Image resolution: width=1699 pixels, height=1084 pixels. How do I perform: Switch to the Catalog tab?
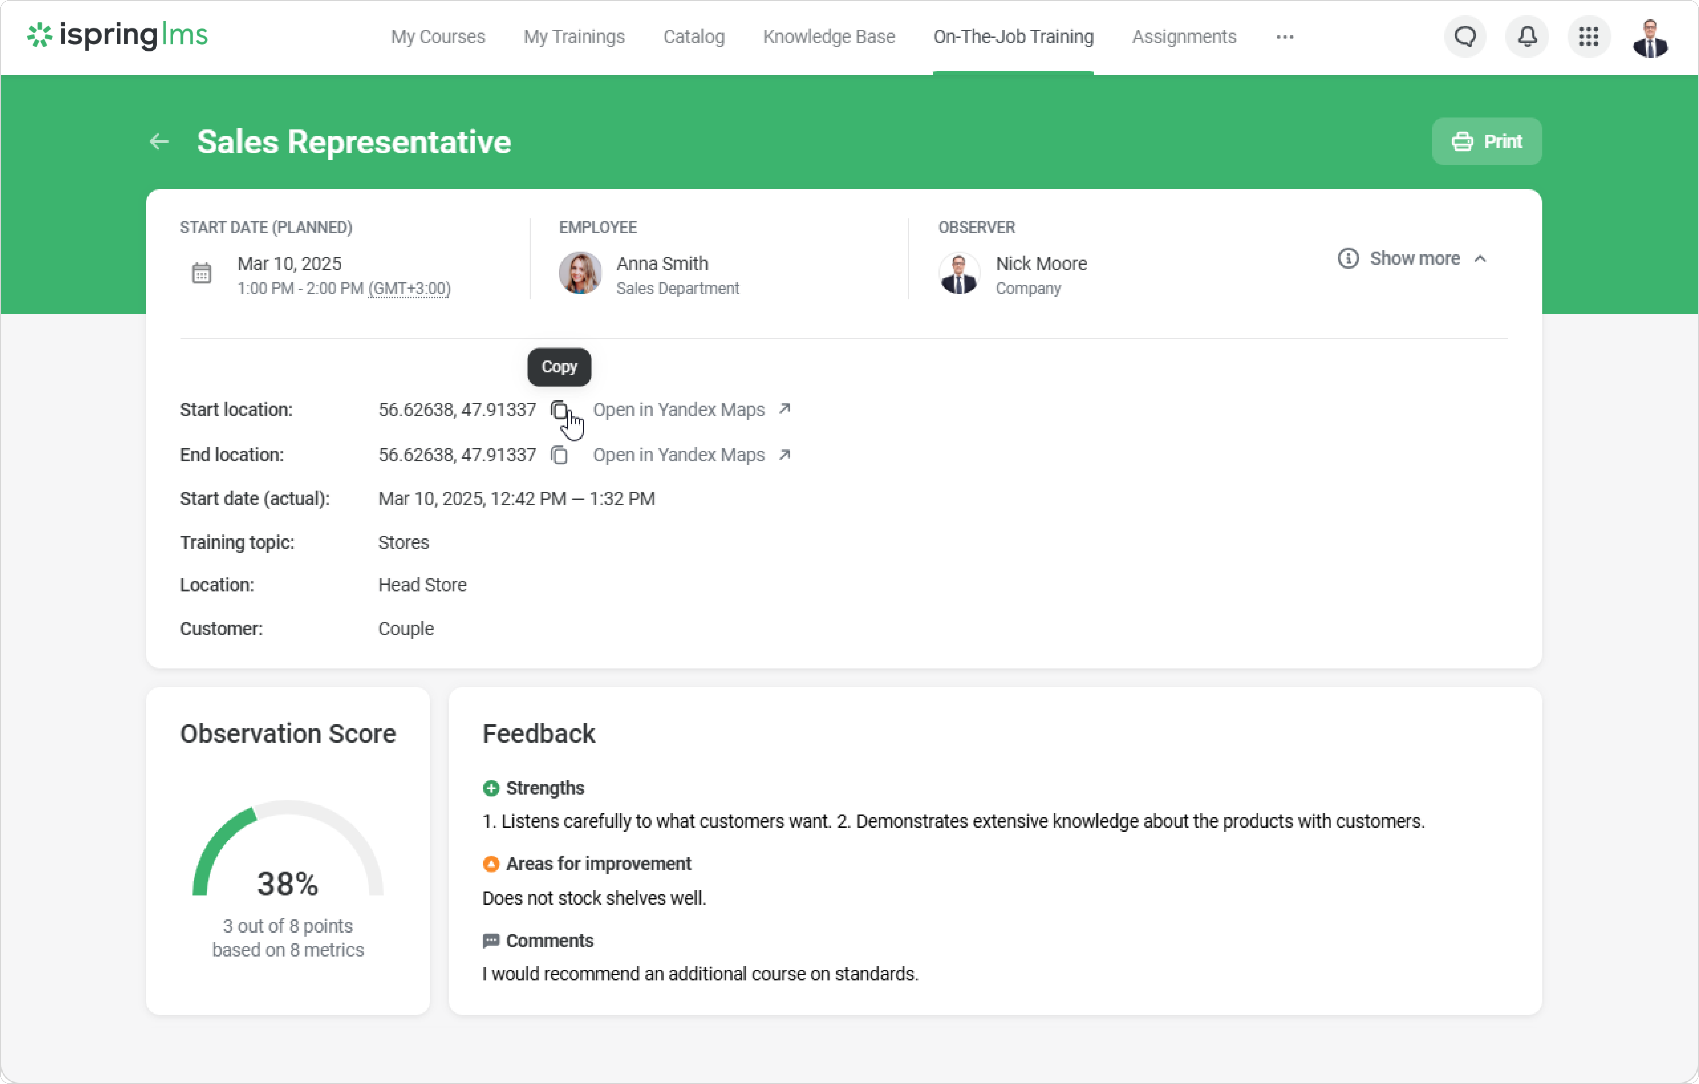(x=694, y=37)
